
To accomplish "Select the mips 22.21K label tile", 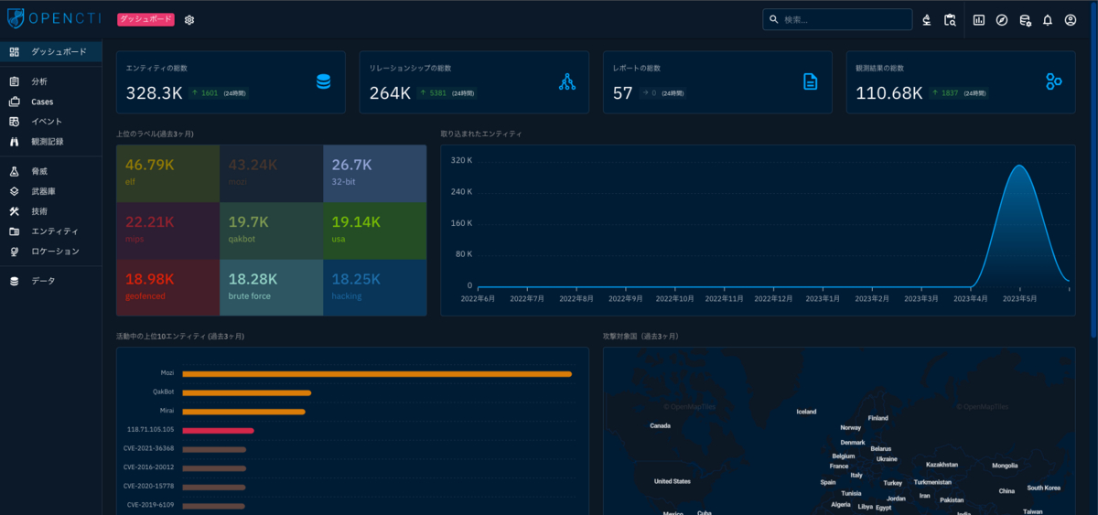I will click(x=167, y=231).
